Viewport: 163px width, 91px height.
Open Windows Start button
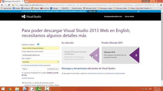tap(3, 89)
